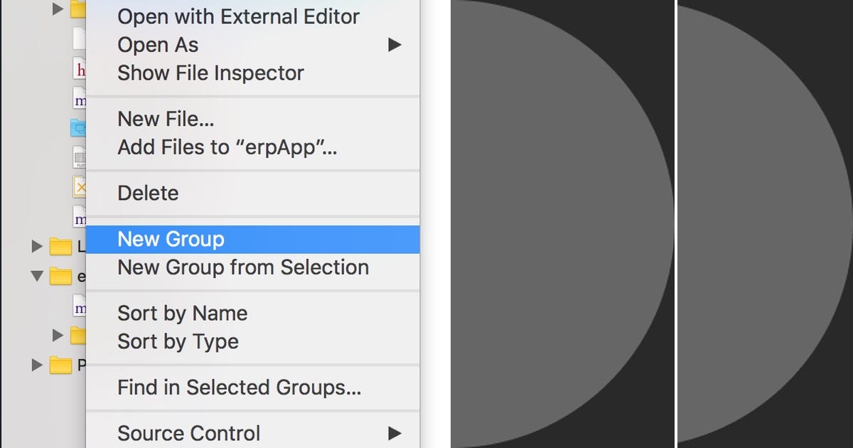Image resolution: width=853 pixels, height=448 pixels.
Task: Click the file icon marked with an orange X
Action: click(x=78, y=187)
